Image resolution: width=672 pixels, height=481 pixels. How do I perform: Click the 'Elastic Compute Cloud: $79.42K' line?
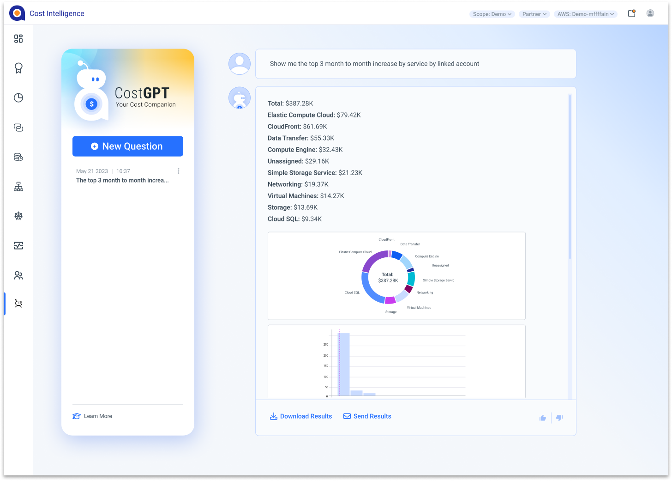314,115
